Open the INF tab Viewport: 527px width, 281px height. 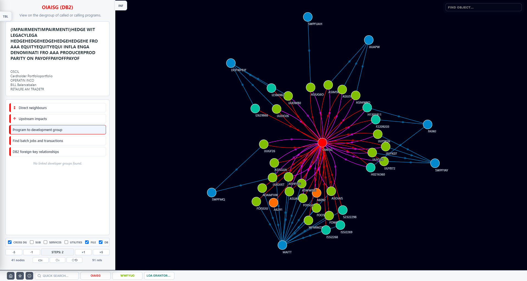pyautogui.click(x=121, y=6)
